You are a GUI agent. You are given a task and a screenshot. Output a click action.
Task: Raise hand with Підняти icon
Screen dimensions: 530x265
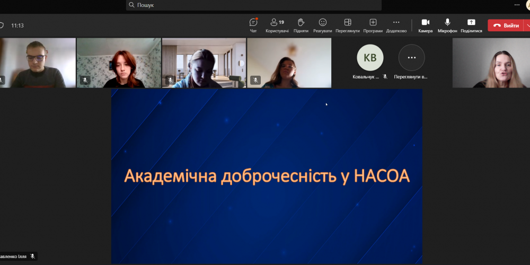click(301, 24)
